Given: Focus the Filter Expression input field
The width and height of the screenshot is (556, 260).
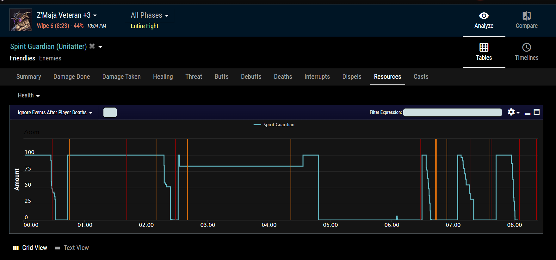Looking at the screenshot, I should 453,112.
